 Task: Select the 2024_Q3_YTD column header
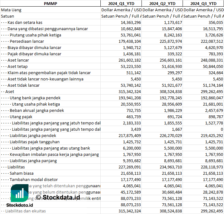(x=203, y=3)
